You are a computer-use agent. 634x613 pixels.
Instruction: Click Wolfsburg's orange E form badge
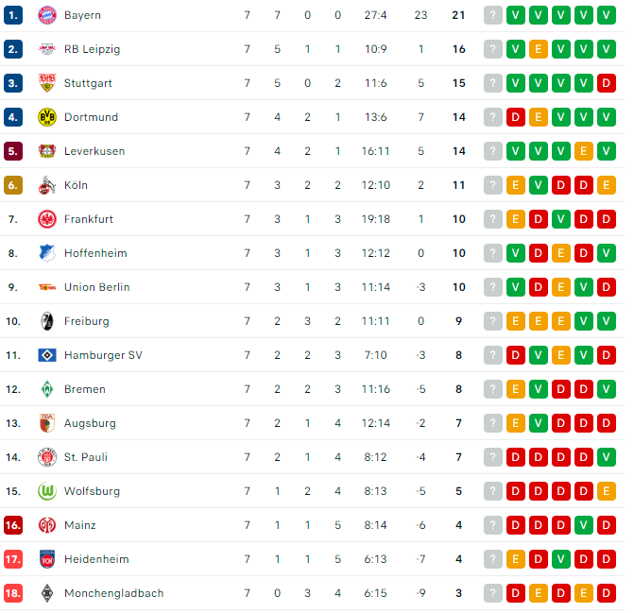click(606, 491)
